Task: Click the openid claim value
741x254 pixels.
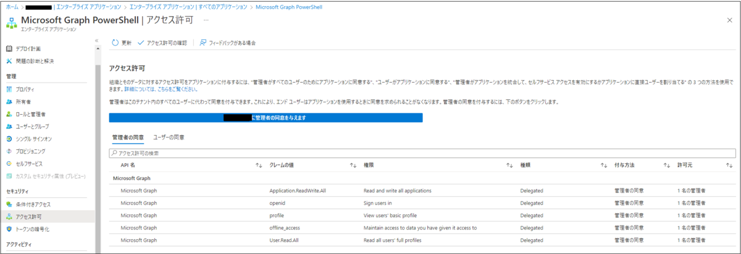Action: [x=277, y=203]
